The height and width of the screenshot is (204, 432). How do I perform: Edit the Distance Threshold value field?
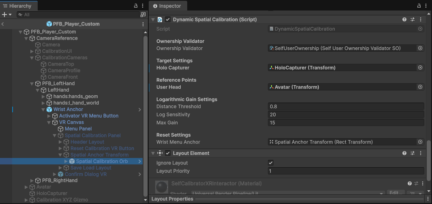pyautogui.click(x=346, y=107)
